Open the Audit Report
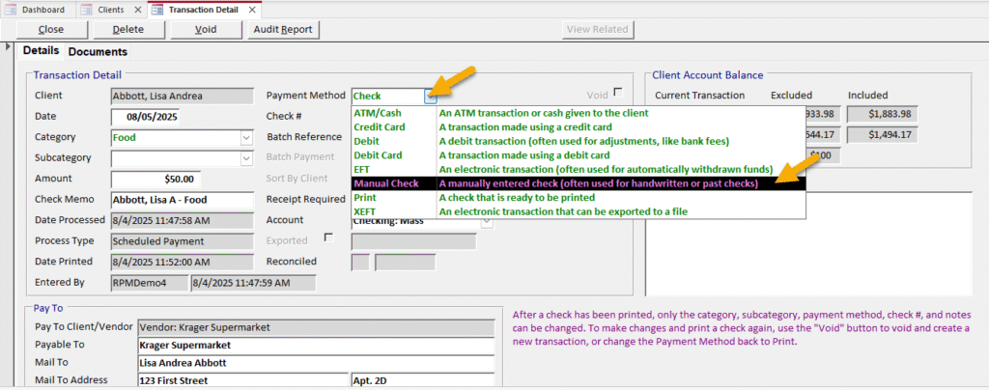The height and width of the screenshot is (390, 989). coord(282,29)
